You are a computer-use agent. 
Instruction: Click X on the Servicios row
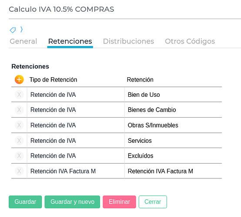point(19,141)
